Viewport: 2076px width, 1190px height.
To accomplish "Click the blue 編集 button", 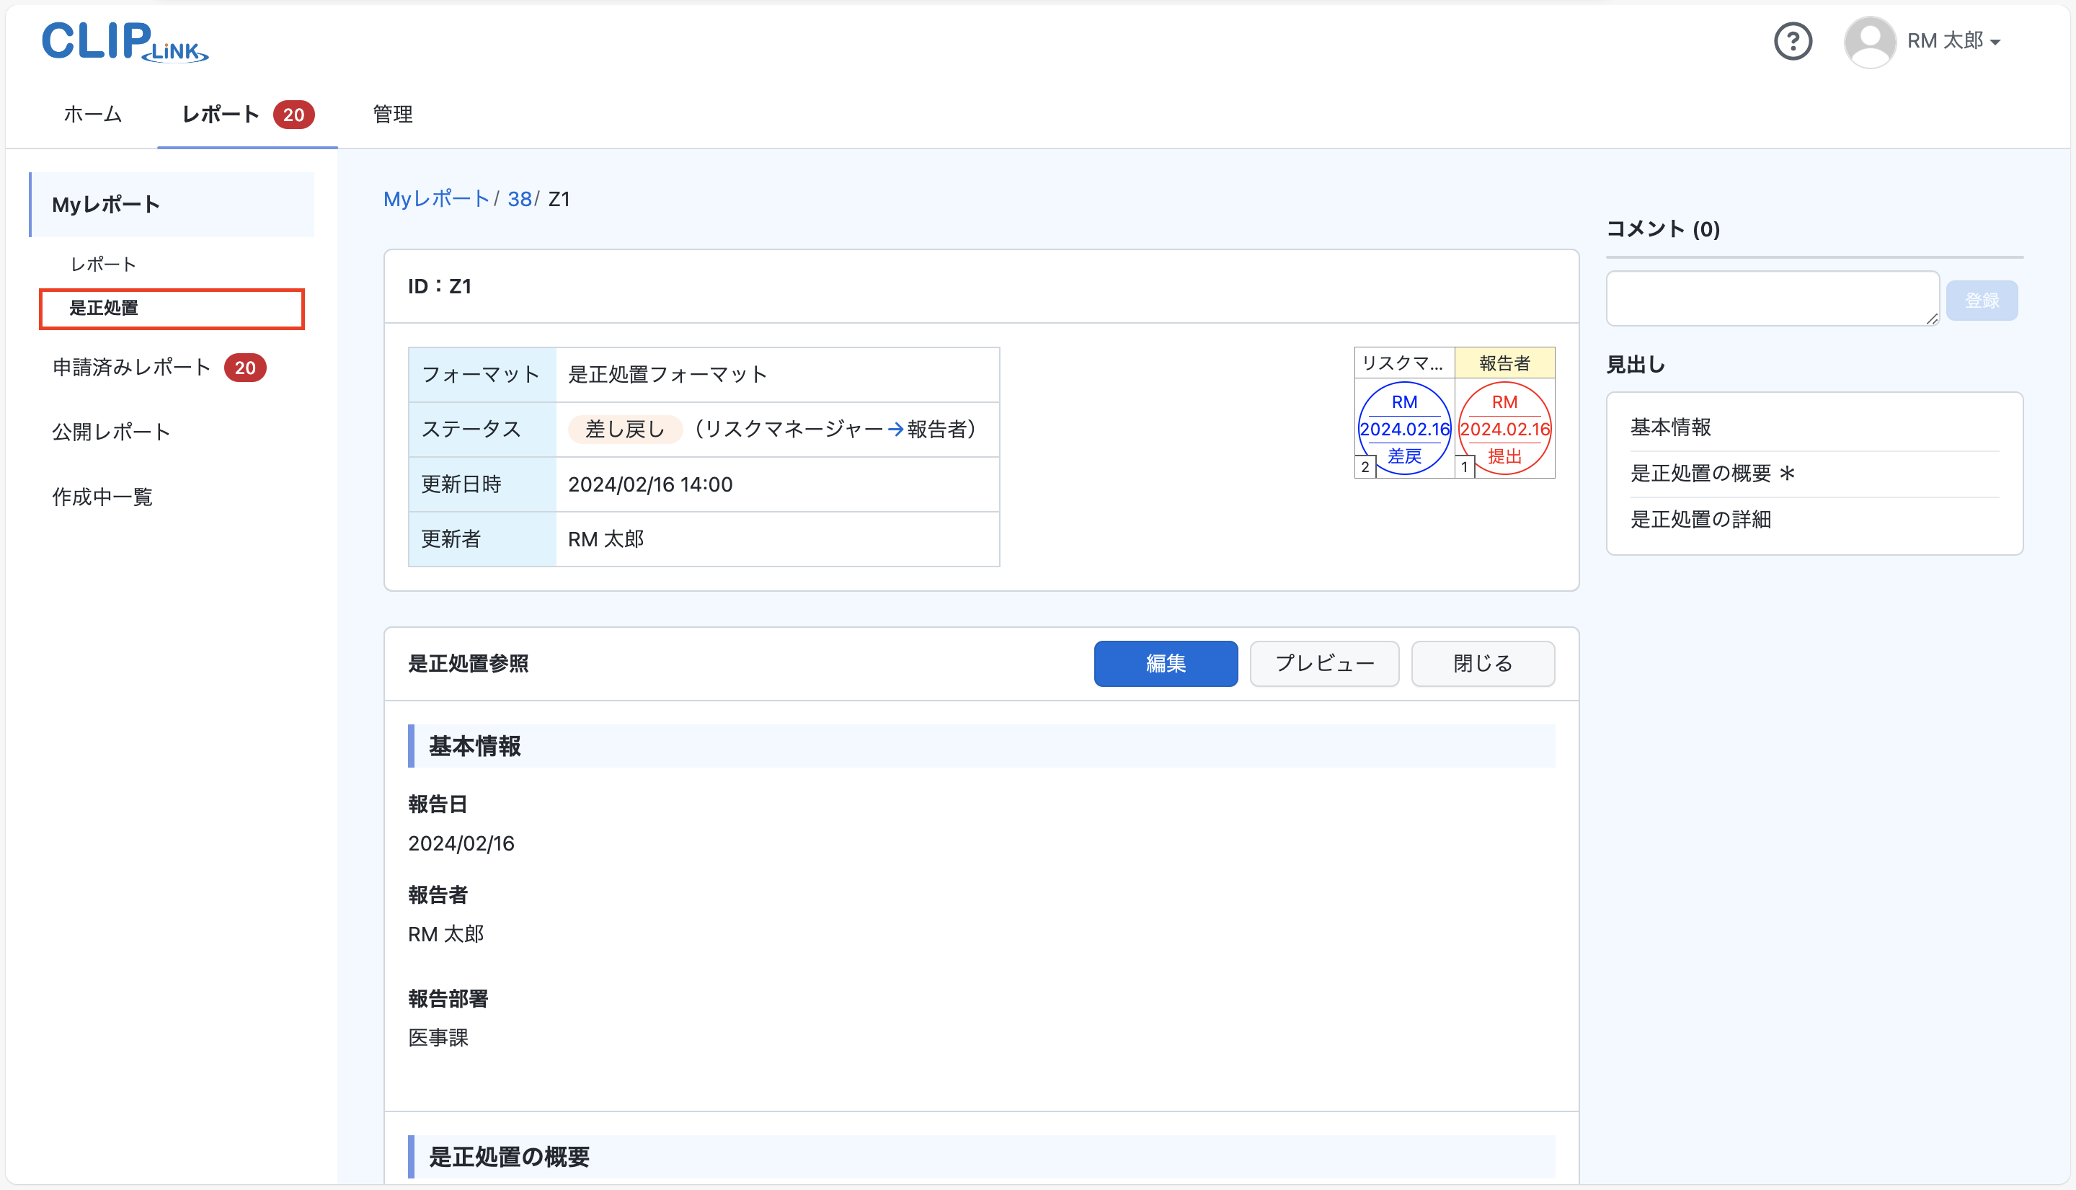I will 1166,663.
